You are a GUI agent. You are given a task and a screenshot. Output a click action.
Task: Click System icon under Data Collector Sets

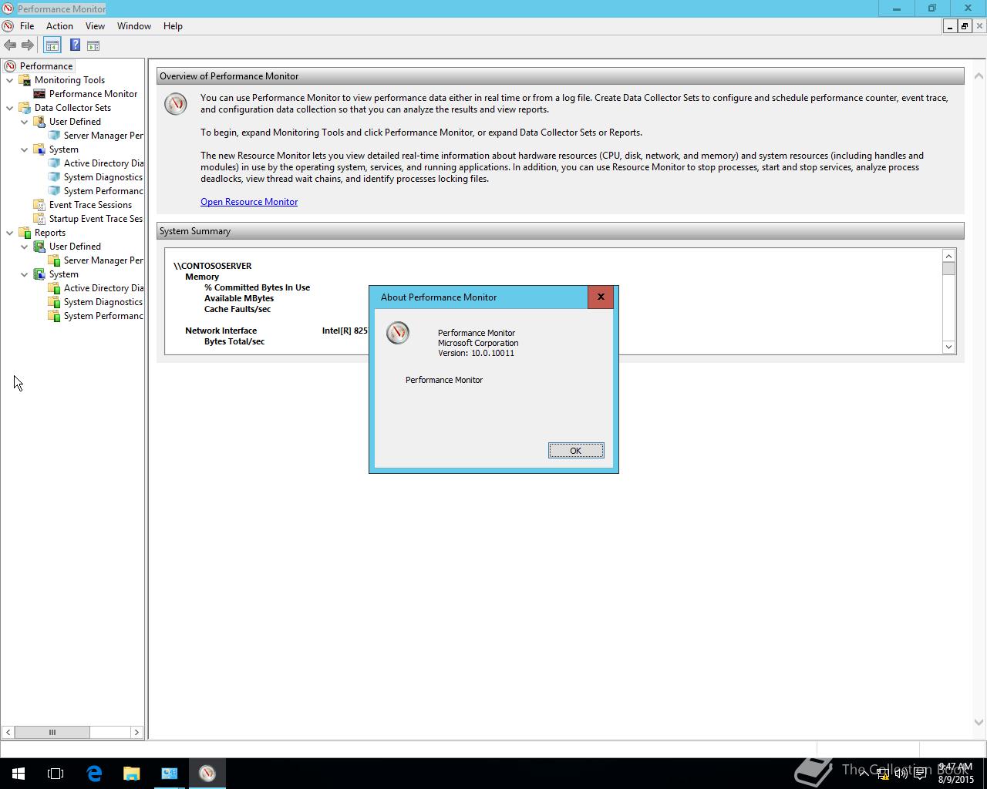tap(39, 149)
